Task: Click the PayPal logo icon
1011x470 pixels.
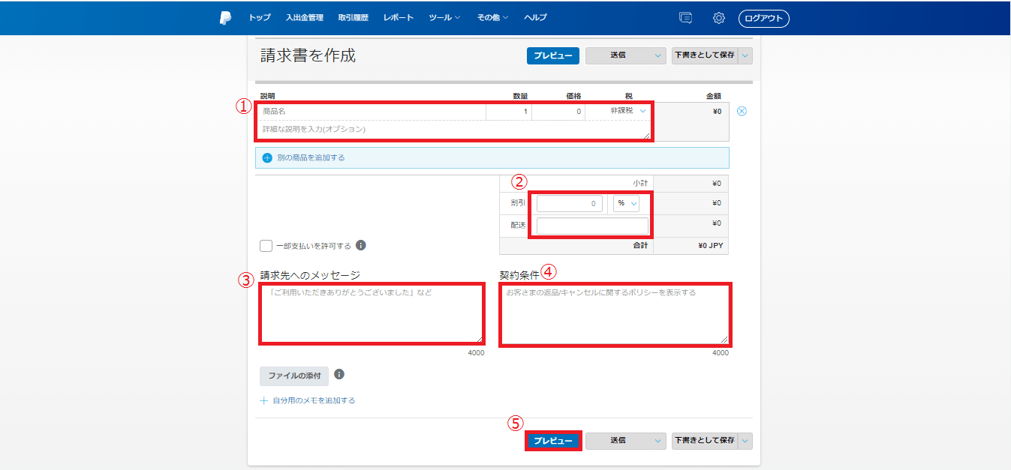Action: pyautogui.click(x=226, y=18)
